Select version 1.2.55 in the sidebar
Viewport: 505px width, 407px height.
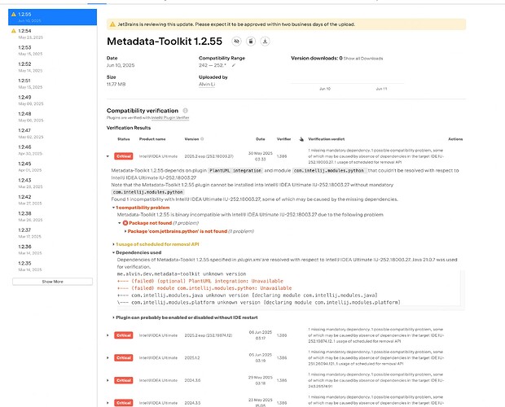click(52, 17)
